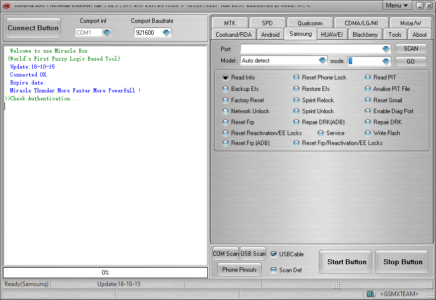Click the keyboard icon beside GSMXTEAM
The image size is (436, 300).
[x=371, y=294]
